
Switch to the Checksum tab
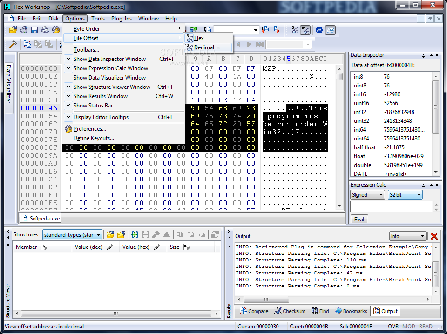tap(290, 311)
